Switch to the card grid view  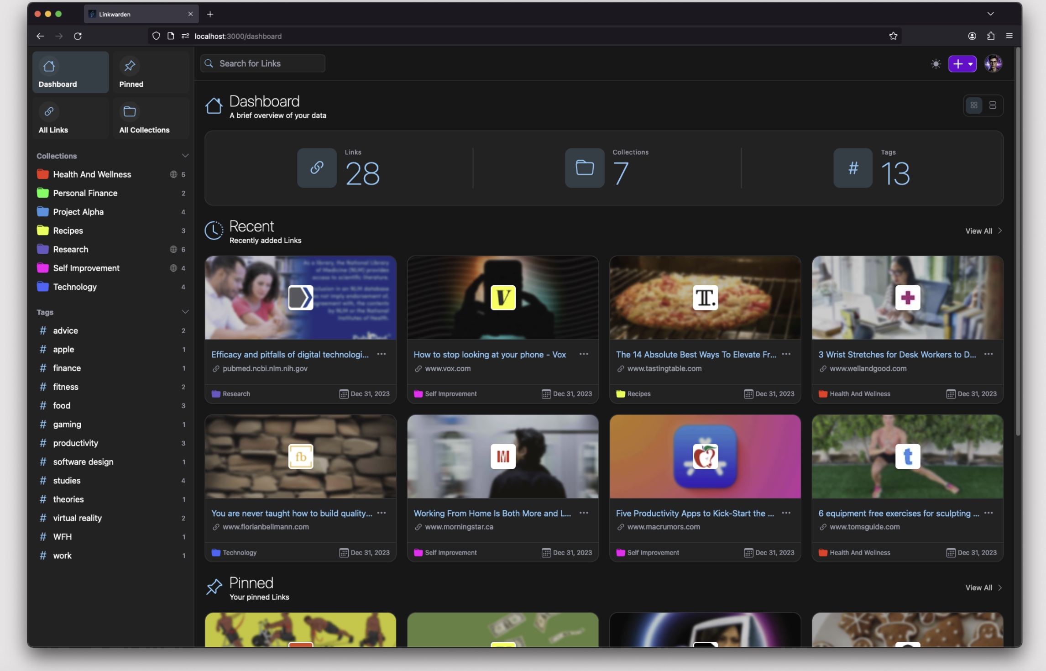tap(974, 105)
